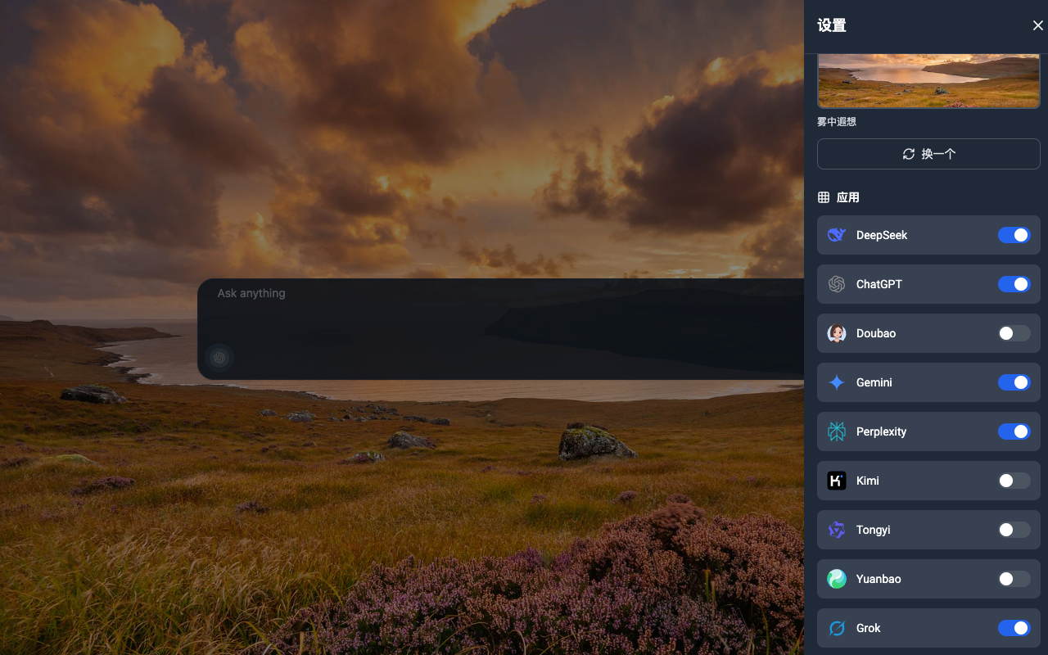Image resolution: width=1048 pixels, height=655 pixels.
Task: Click the Yuanbao app label
Action: (x=879, y=579)
